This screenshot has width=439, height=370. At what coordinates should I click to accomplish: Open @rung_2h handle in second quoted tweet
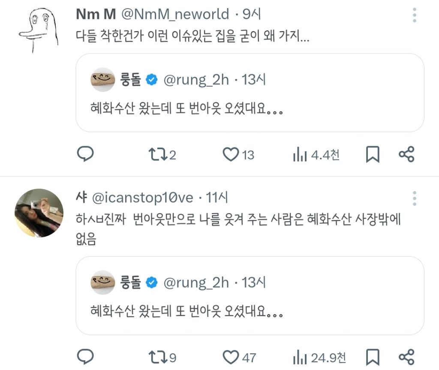196,283
